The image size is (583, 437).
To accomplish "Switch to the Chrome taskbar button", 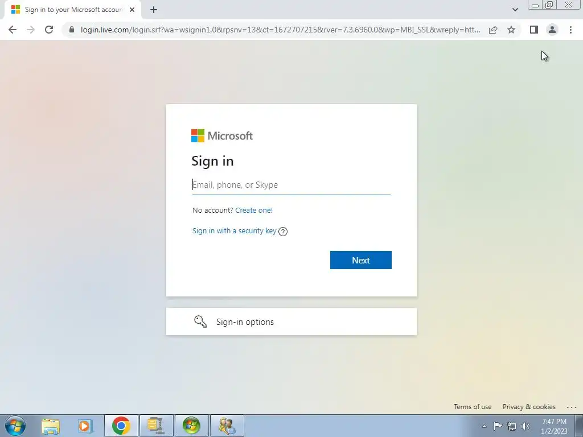I will coord(121,426).
